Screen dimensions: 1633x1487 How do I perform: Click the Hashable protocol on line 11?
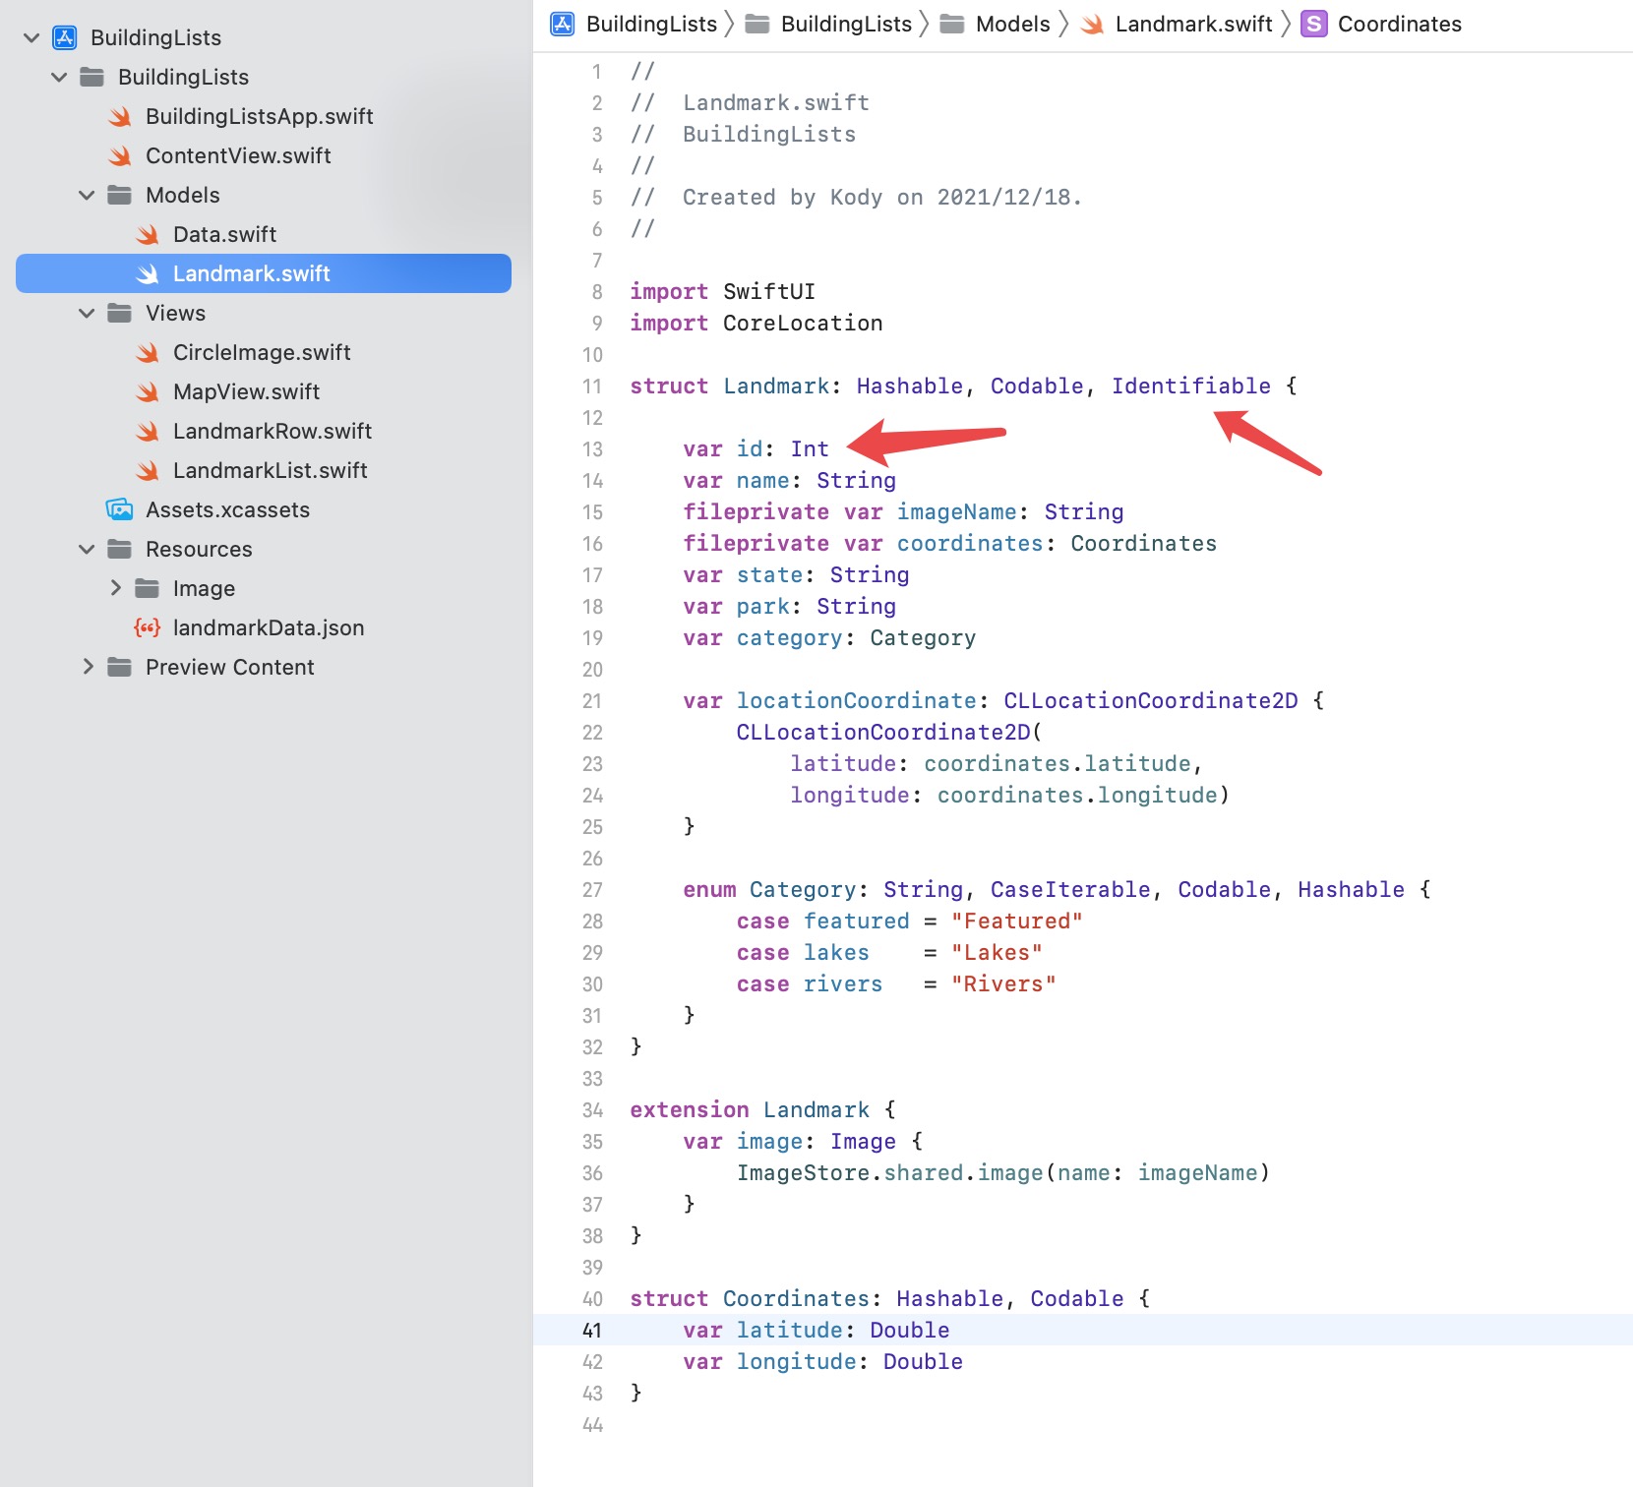(x=909, y=386)
